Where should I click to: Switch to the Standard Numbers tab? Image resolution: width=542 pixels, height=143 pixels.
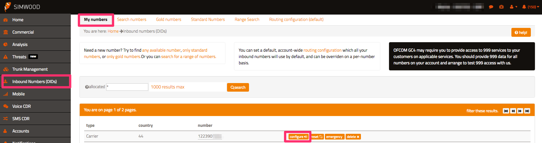coord(208,20)
